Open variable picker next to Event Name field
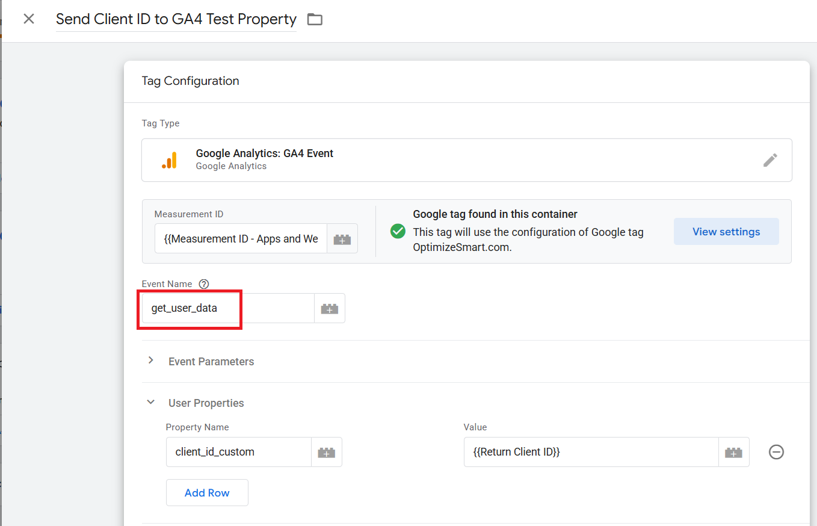The image size is (817, 526). (x=330, y=309)
